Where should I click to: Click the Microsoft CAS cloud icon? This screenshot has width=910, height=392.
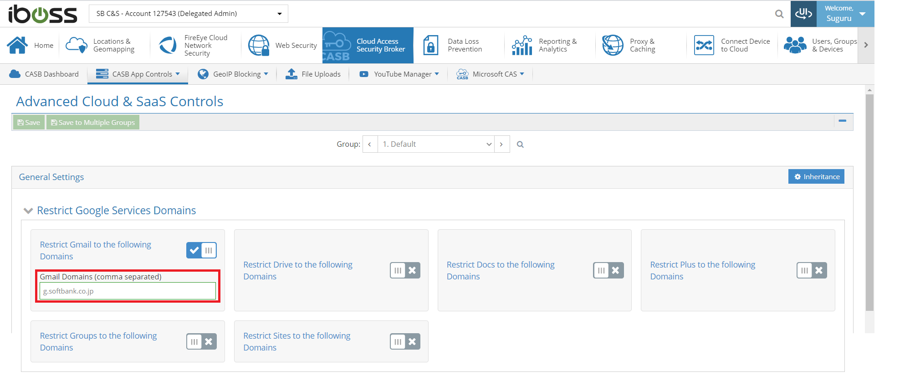pyautogui.click(x=462, y=74)
